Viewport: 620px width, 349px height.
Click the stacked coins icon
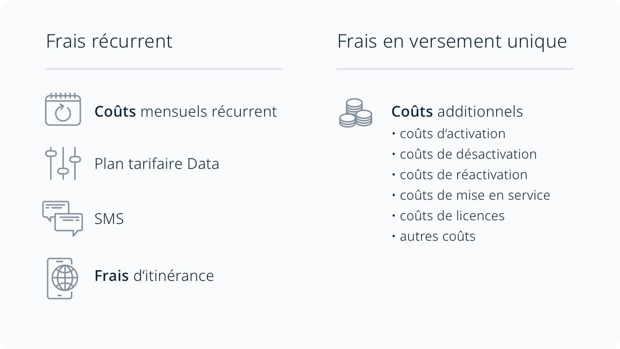pyautogui.click(x=356, y=113)
